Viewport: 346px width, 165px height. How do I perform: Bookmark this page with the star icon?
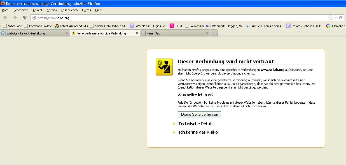click(x=330, y=18)
